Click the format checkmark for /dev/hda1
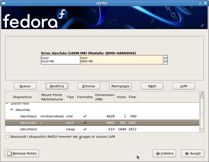 pyautogui.click(x=85, y=123)
